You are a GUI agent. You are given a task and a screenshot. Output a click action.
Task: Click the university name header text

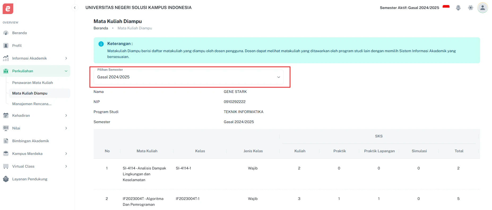click(139, 7)
